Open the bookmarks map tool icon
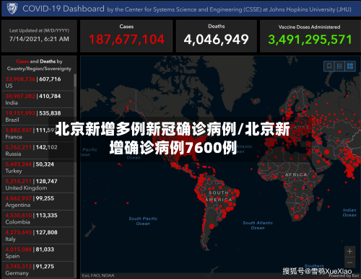Viewport: 361px width, 279px height. [x=329, y=66]
